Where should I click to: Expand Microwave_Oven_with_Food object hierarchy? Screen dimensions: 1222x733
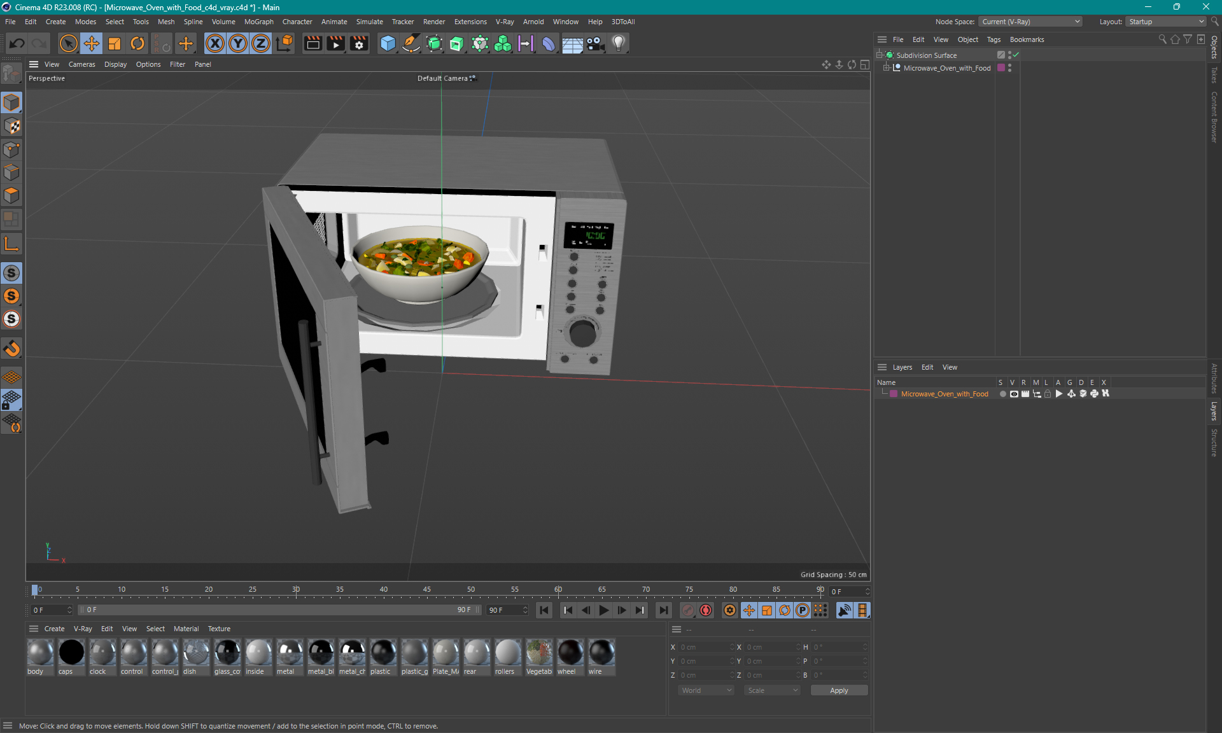tap(887, 68)
